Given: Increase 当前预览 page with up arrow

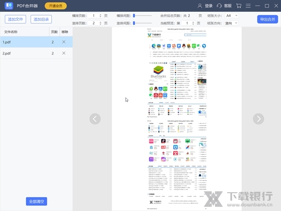Looking at the screenshot, I should pos(193,22).
